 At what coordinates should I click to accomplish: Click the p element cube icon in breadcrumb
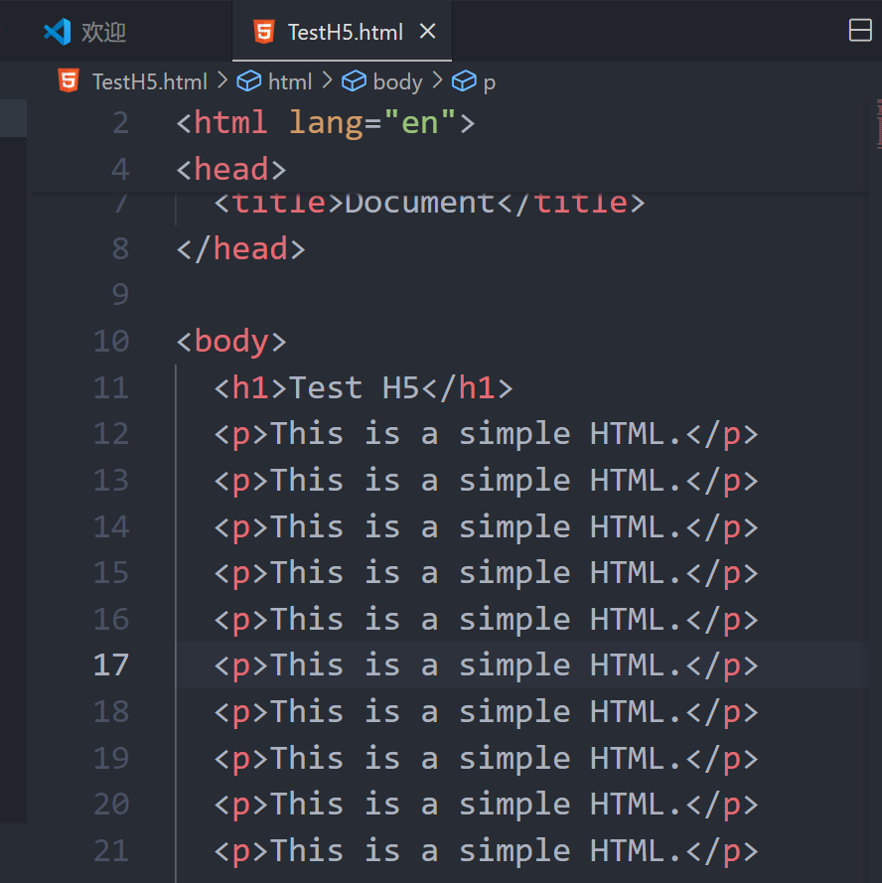[x=464, y=81]
